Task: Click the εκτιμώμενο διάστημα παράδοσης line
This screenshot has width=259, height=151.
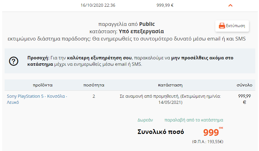Action: (126, 39)
